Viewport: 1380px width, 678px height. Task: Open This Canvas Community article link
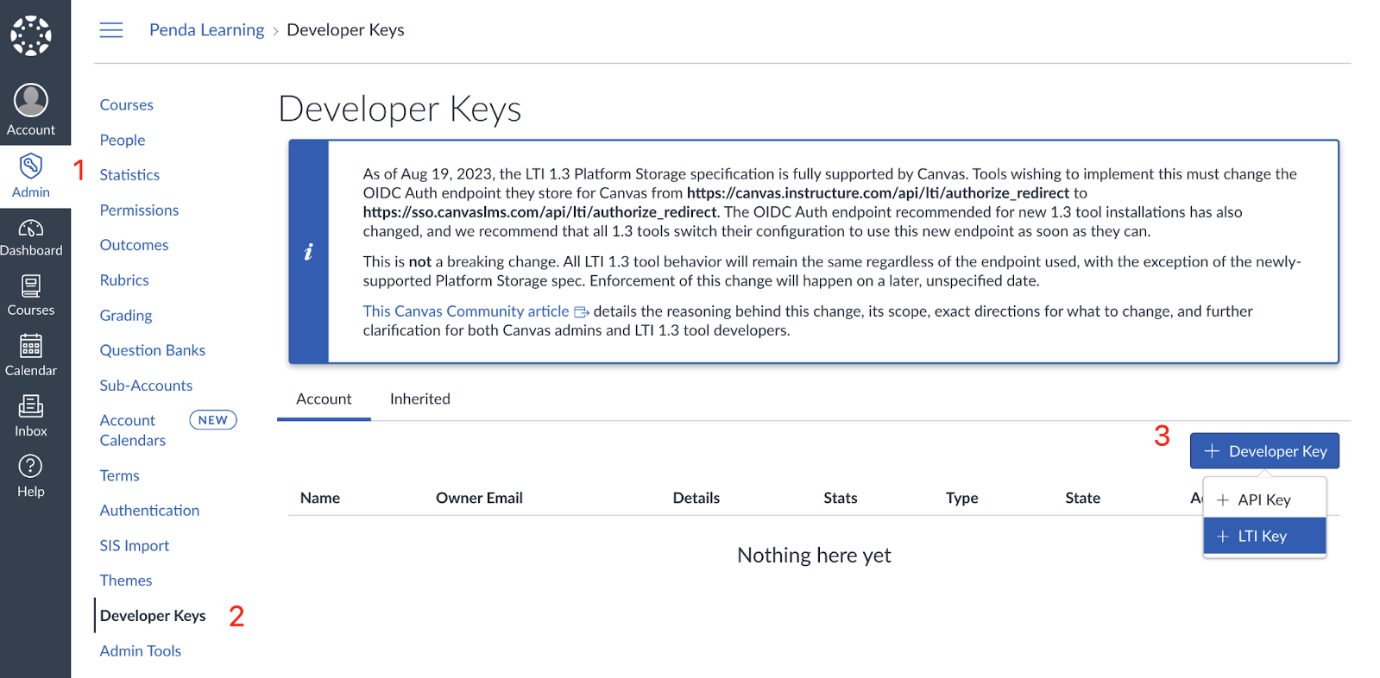(x=466, y=311)
